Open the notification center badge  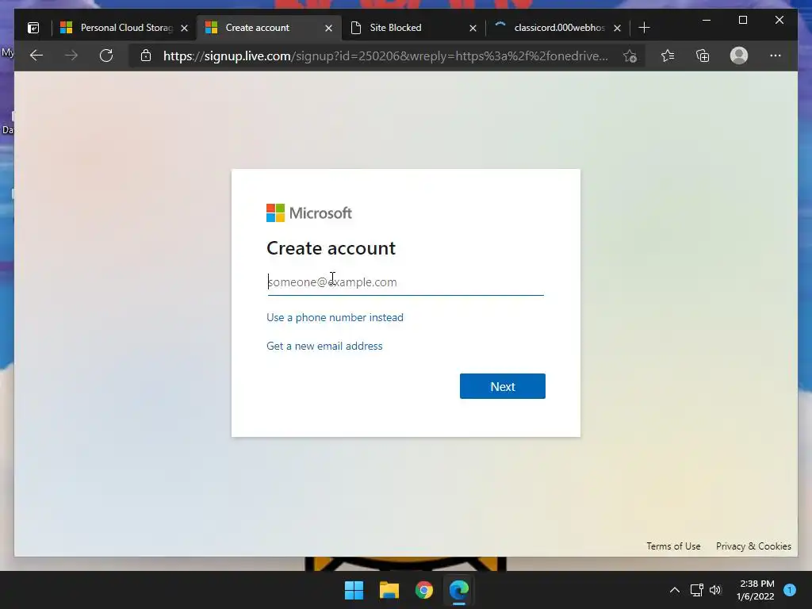[x=790, y=590]
